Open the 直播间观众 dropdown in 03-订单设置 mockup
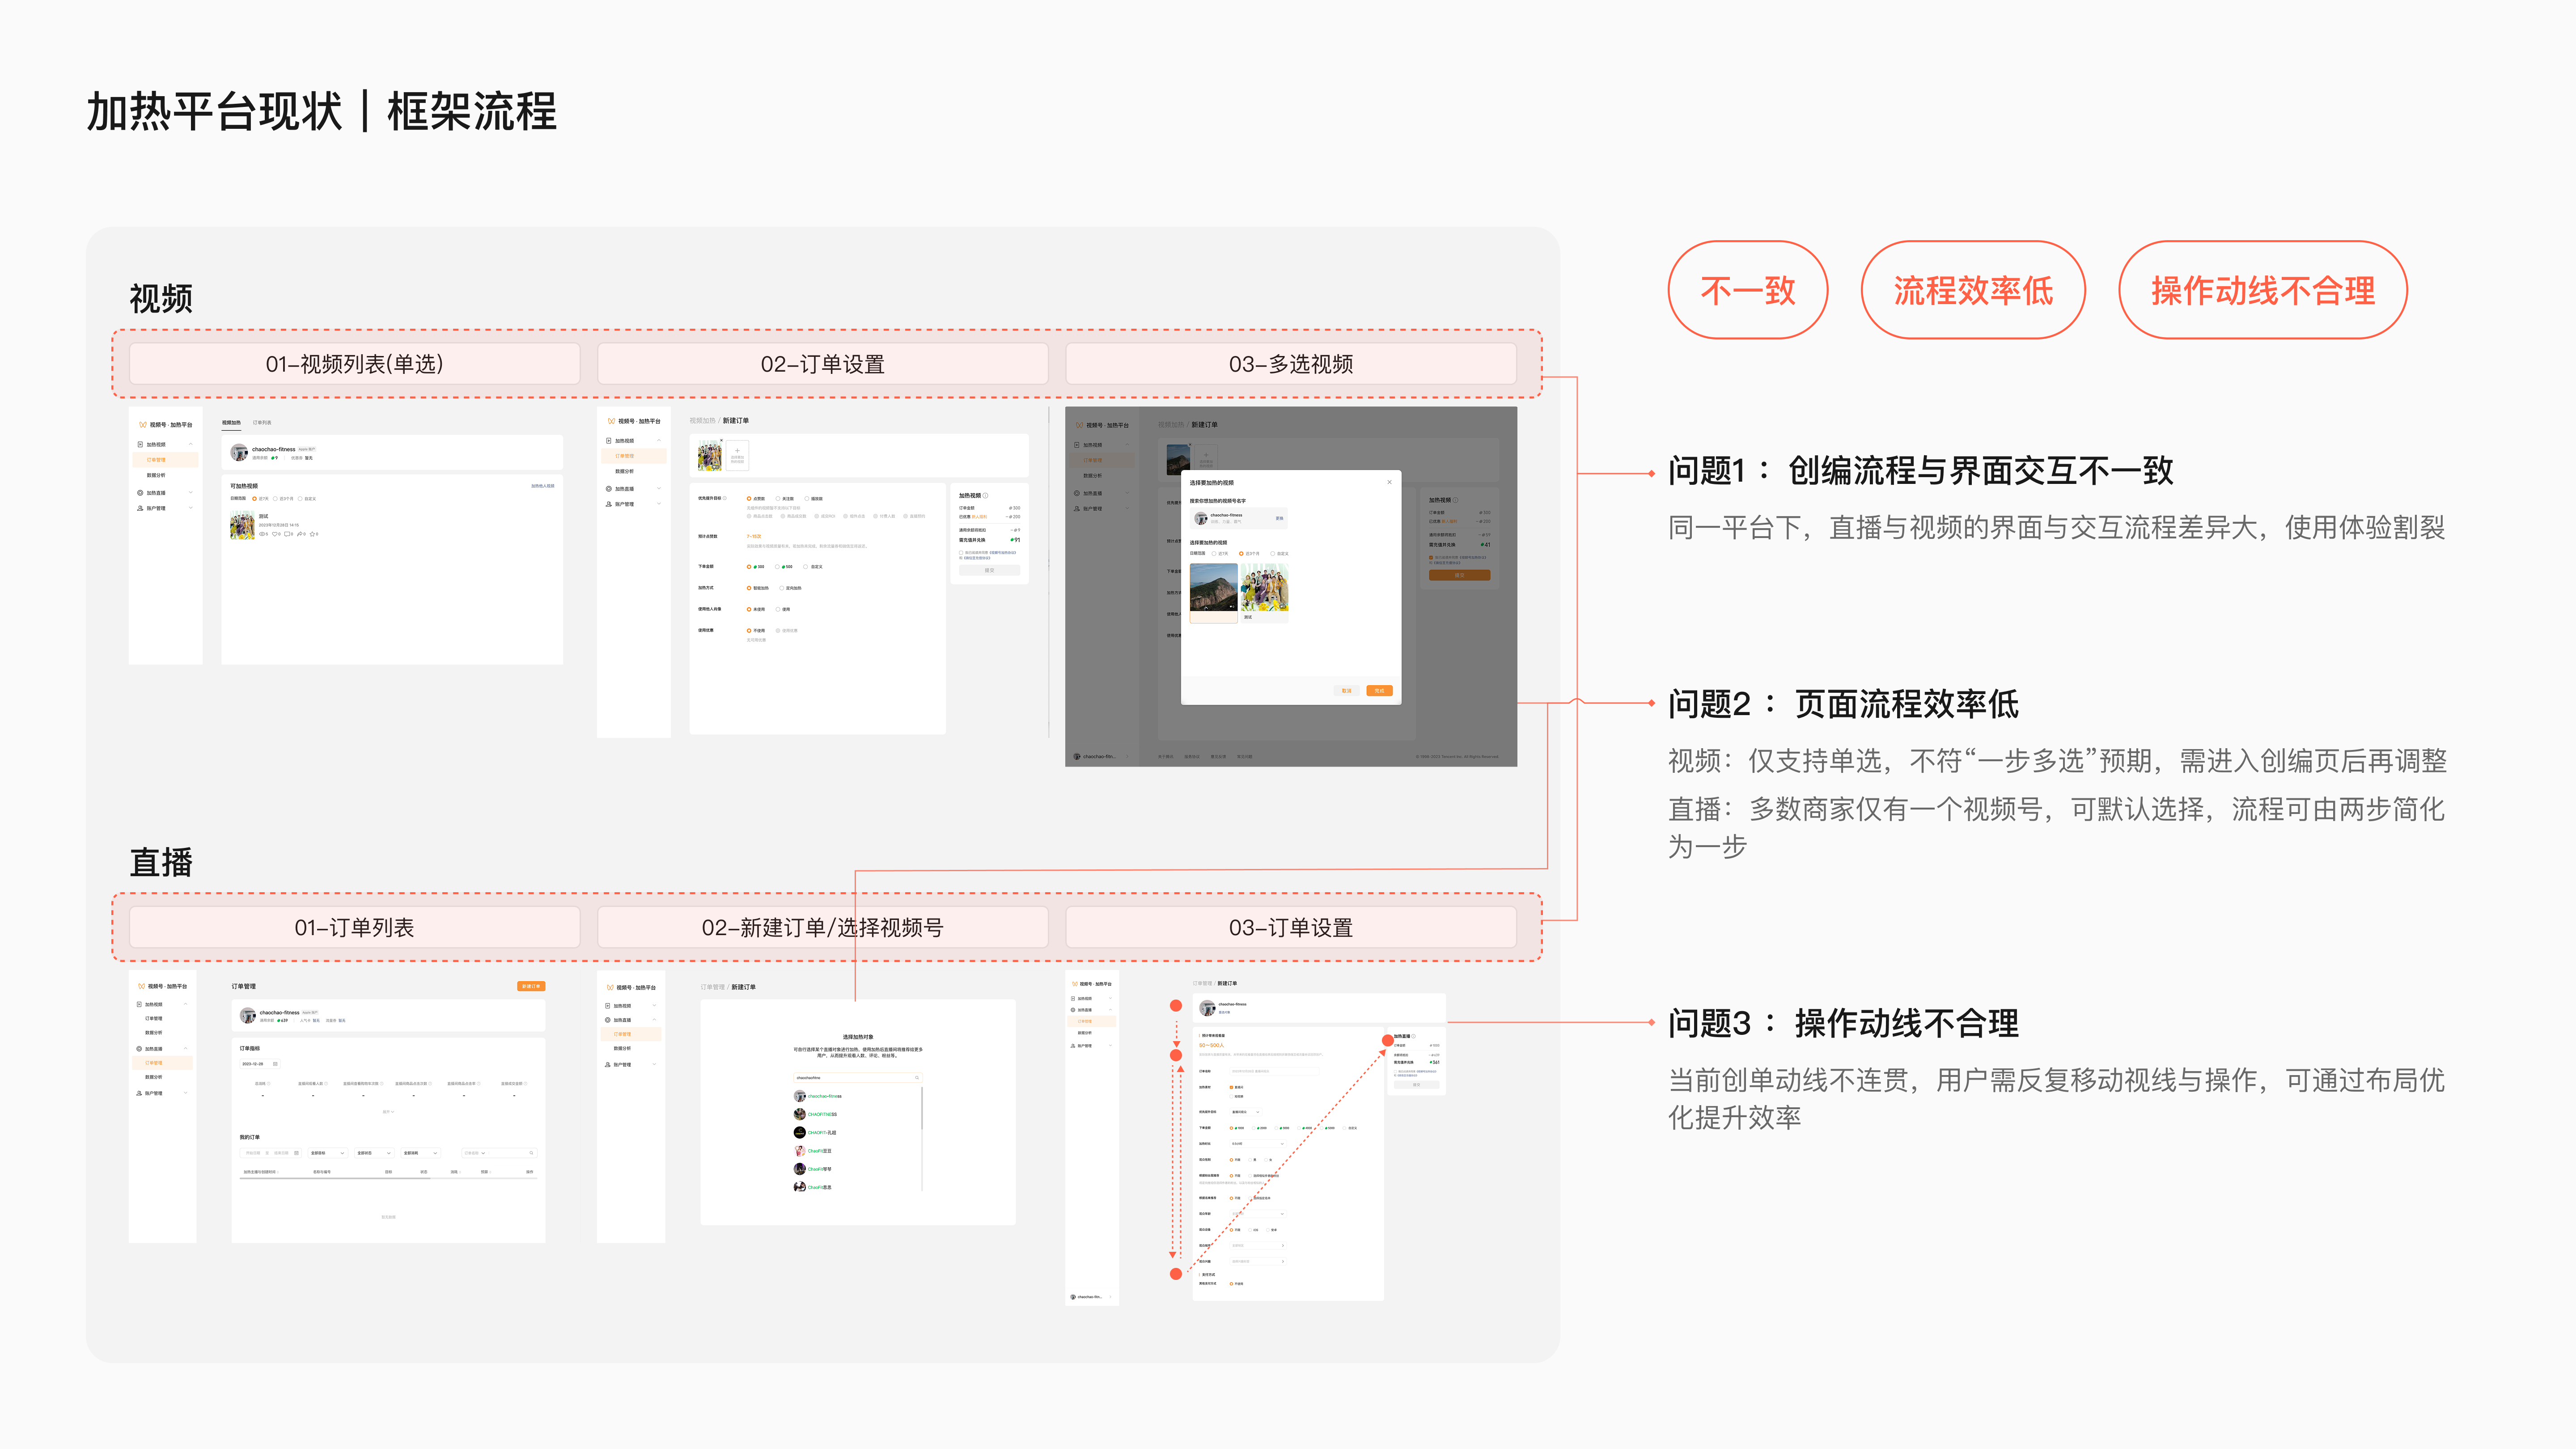The image size is (2576, 1449). [1246, 1111]
